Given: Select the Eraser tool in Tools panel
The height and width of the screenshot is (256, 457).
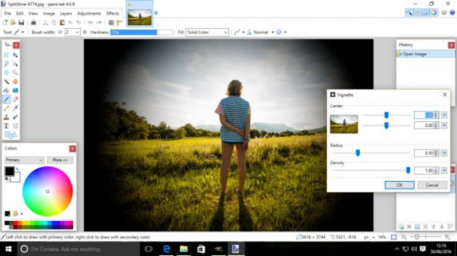Looking at the screenshot, I should (x=15, y=99).
